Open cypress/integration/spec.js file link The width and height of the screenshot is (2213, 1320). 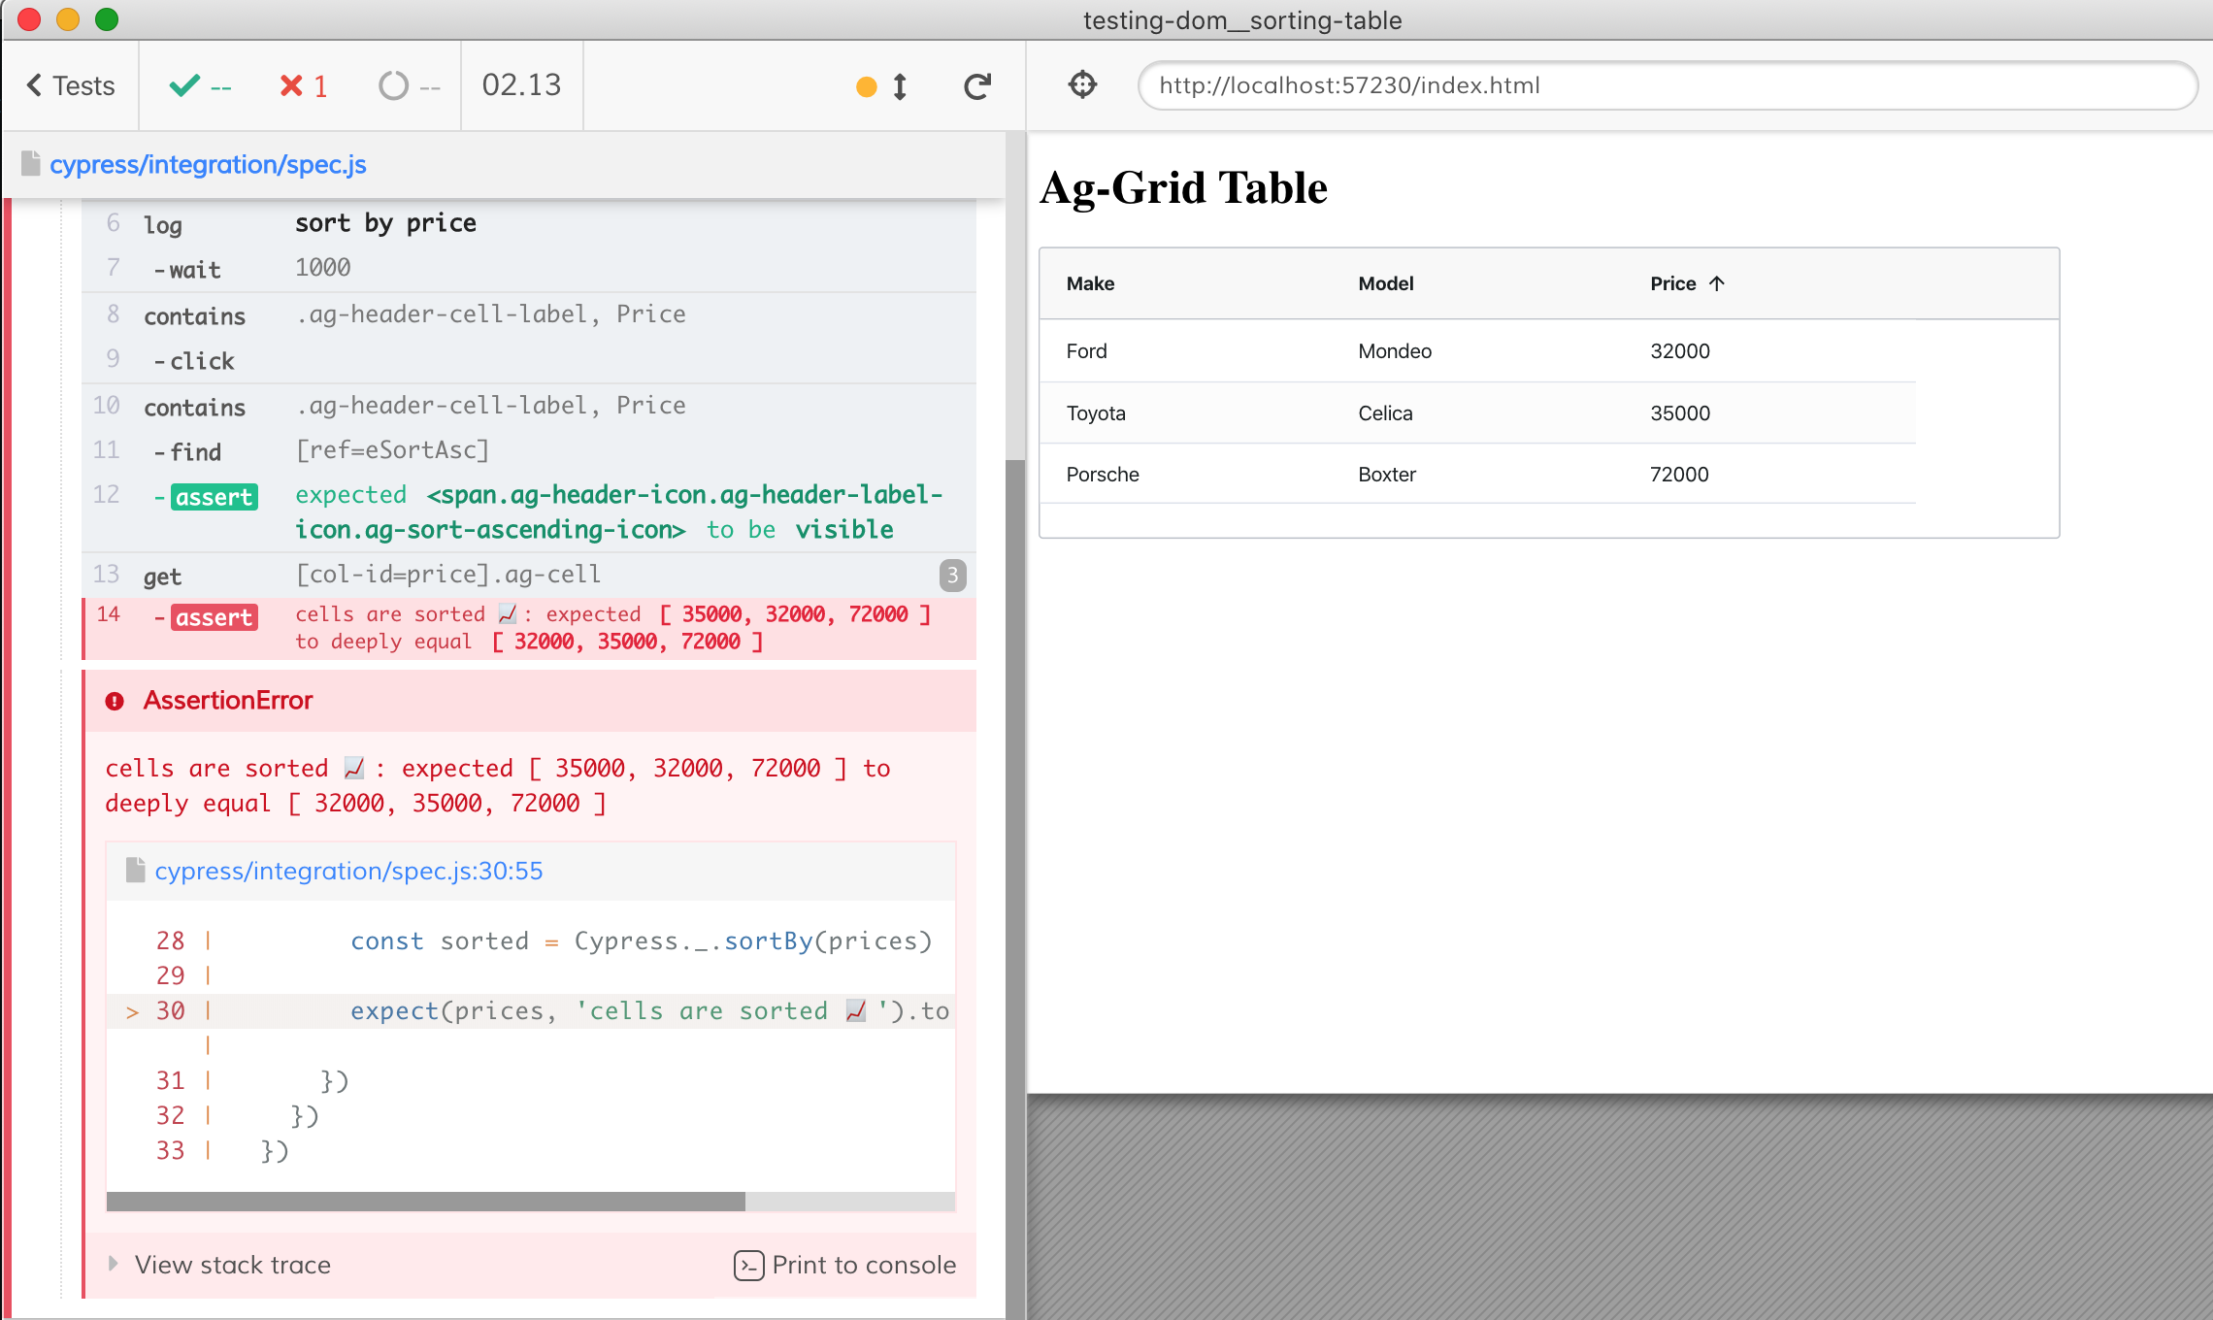point(207,165)
